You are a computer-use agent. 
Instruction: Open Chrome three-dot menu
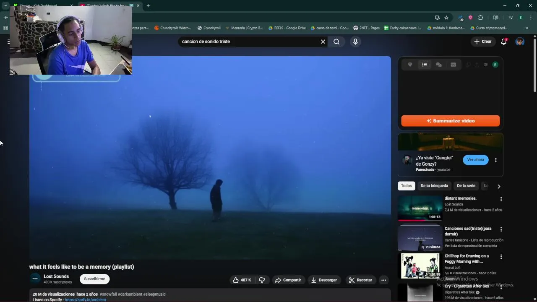coord(531,18)
